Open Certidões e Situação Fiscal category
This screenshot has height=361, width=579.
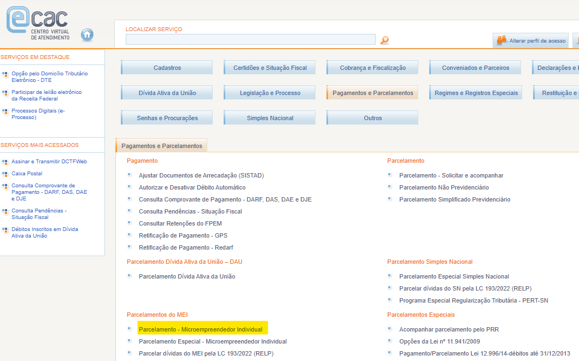(270, 68)
